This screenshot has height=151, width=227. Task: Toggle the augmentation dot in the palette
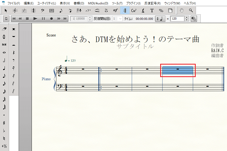coord(4,115)
